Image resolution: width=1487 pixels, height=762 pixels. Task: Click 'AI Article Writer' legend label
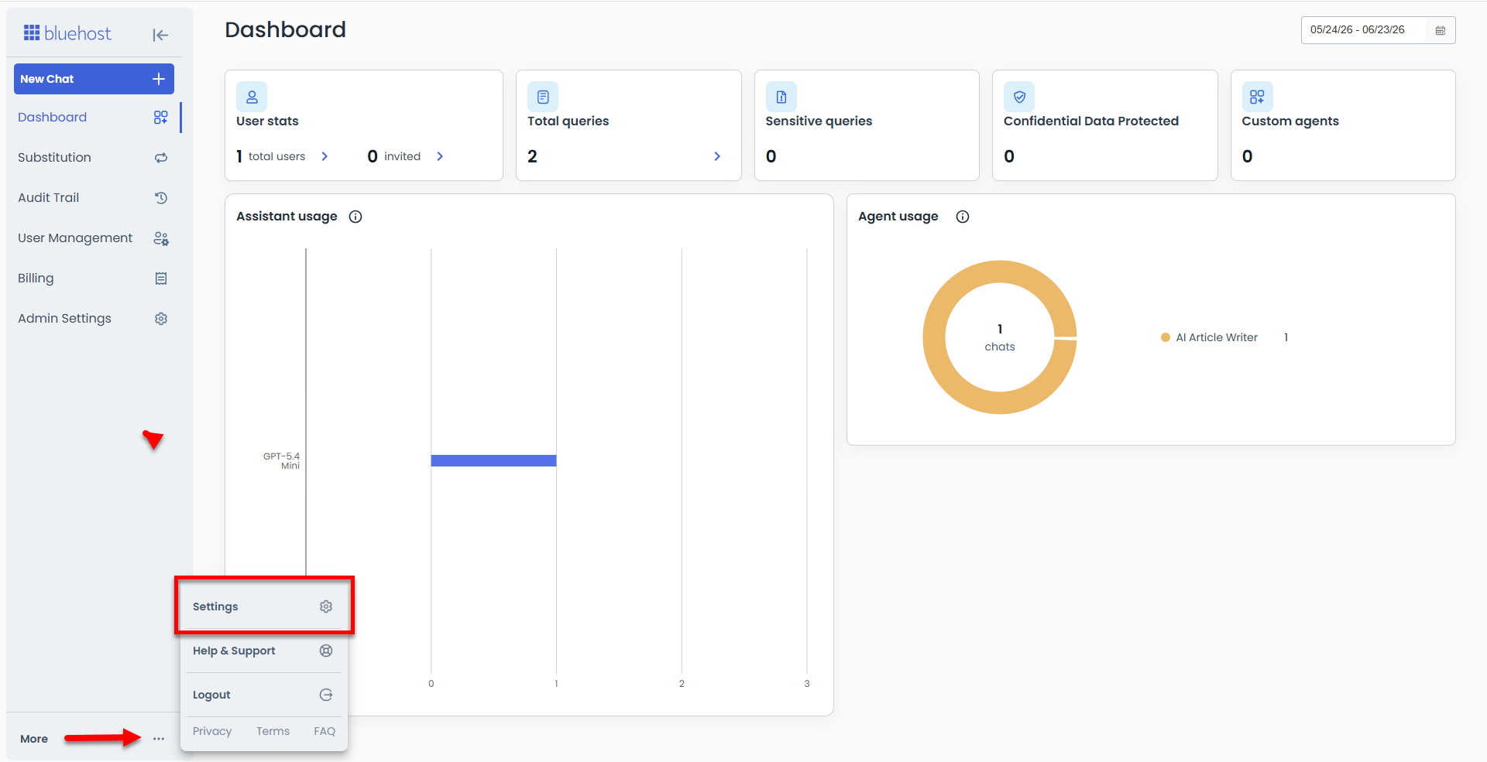pyautogui.click(x=1217, y=337)
